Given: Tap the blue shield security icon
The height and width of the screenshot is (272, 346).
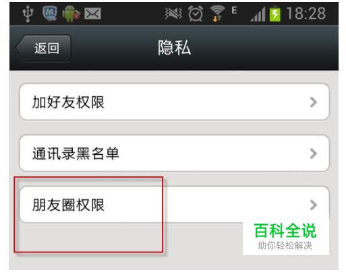Looking at the screenshot, I should point(50,13).
